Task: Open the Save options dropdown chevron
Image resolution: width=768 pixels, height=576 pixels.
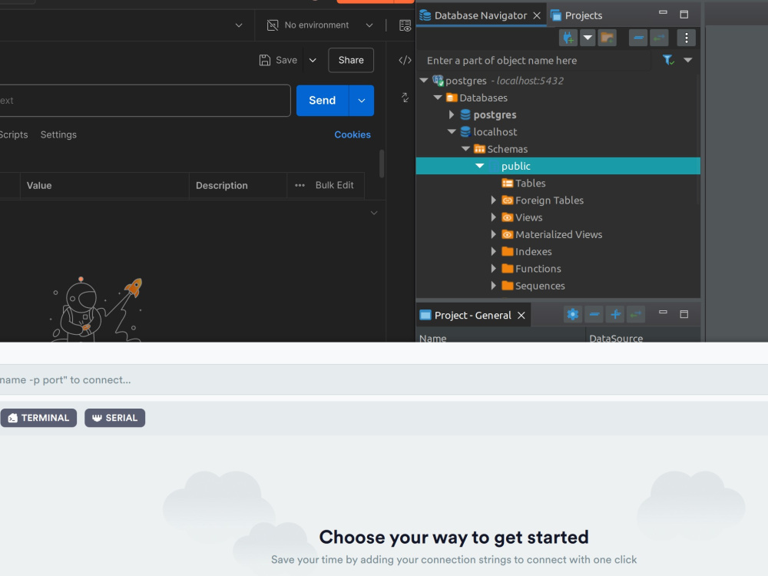Action: pyautogui.click(x=313, y=60)
